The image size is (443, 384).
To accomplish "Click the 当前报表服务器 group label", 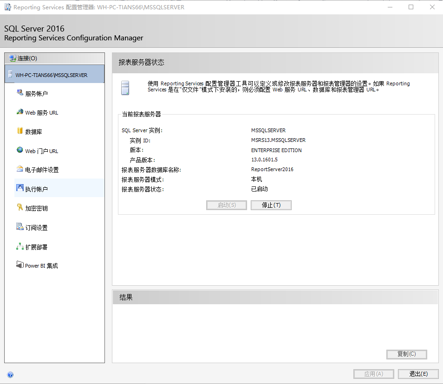I will tap(141, 114).
